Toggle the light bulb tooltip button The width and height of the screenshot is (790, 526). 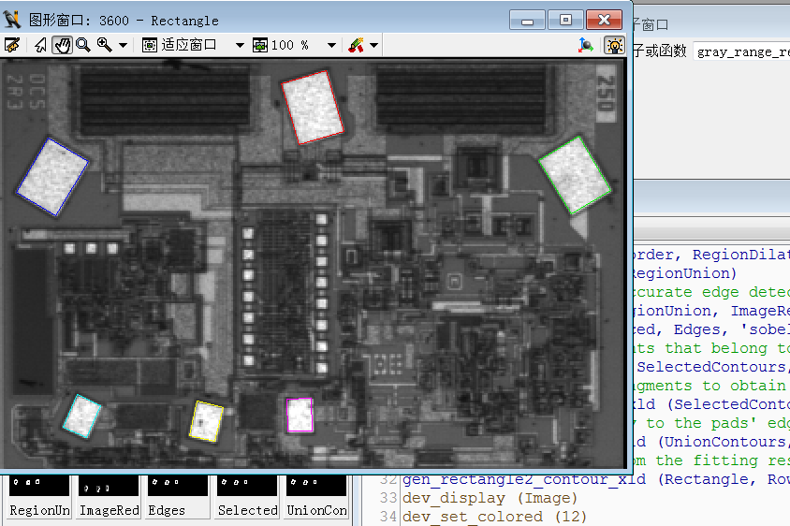pyautogui.click(x=615, y=45)
